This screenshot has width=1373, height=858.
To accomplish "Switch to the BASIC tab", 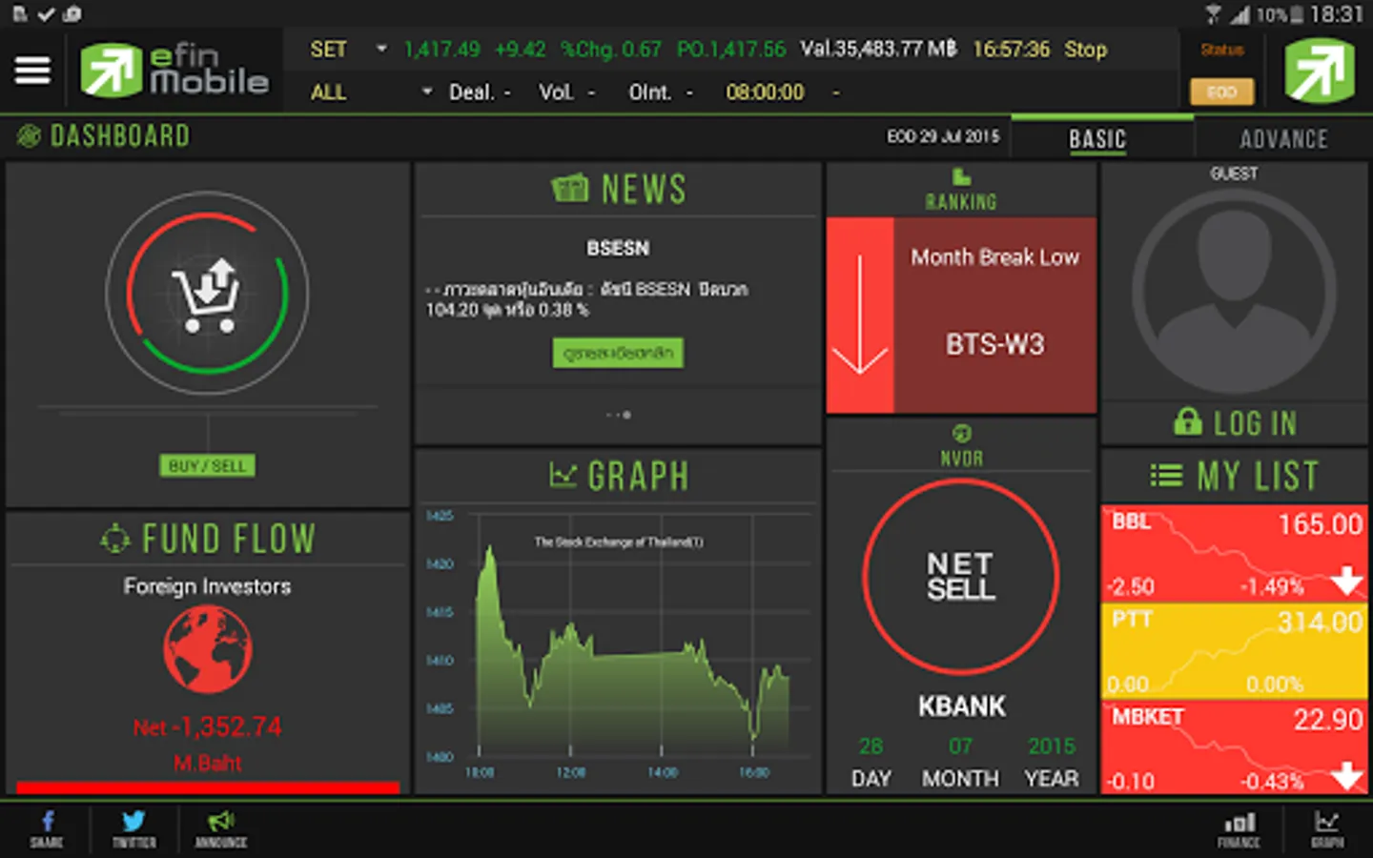I will (x=1097, y=139).
